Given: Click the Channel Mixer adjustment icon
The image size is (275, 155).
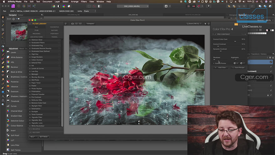Looking at the screenshot, I should (8, 111).
